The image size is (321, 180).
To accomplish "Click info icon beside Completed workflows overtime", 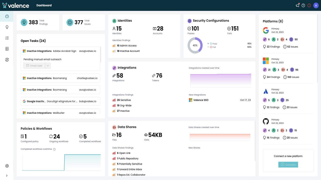I will pos(54,149).
